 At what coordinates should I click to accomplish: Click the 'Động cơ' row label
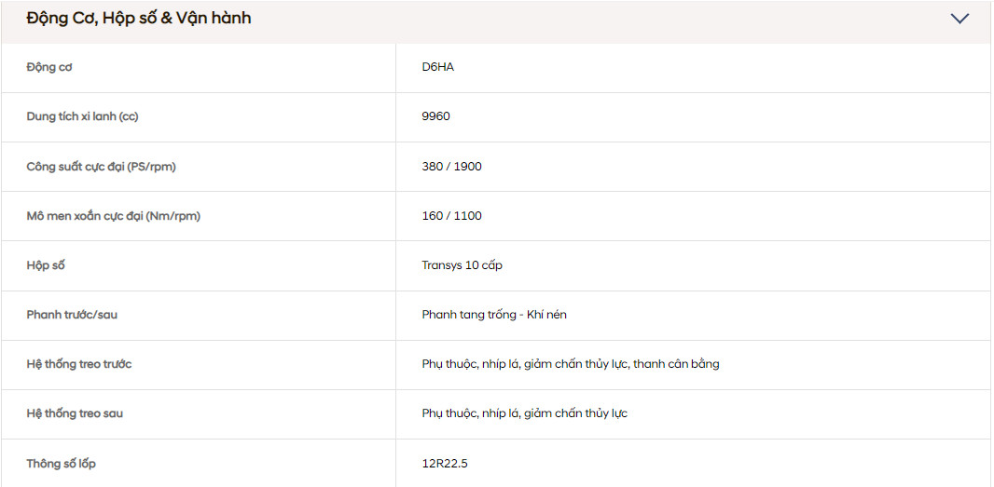[49, 67]
